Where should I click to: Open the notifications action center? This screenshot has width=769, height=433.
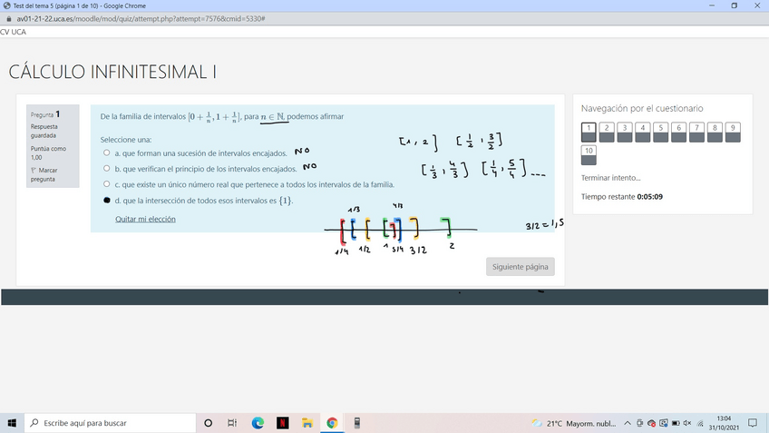[752, 423]
